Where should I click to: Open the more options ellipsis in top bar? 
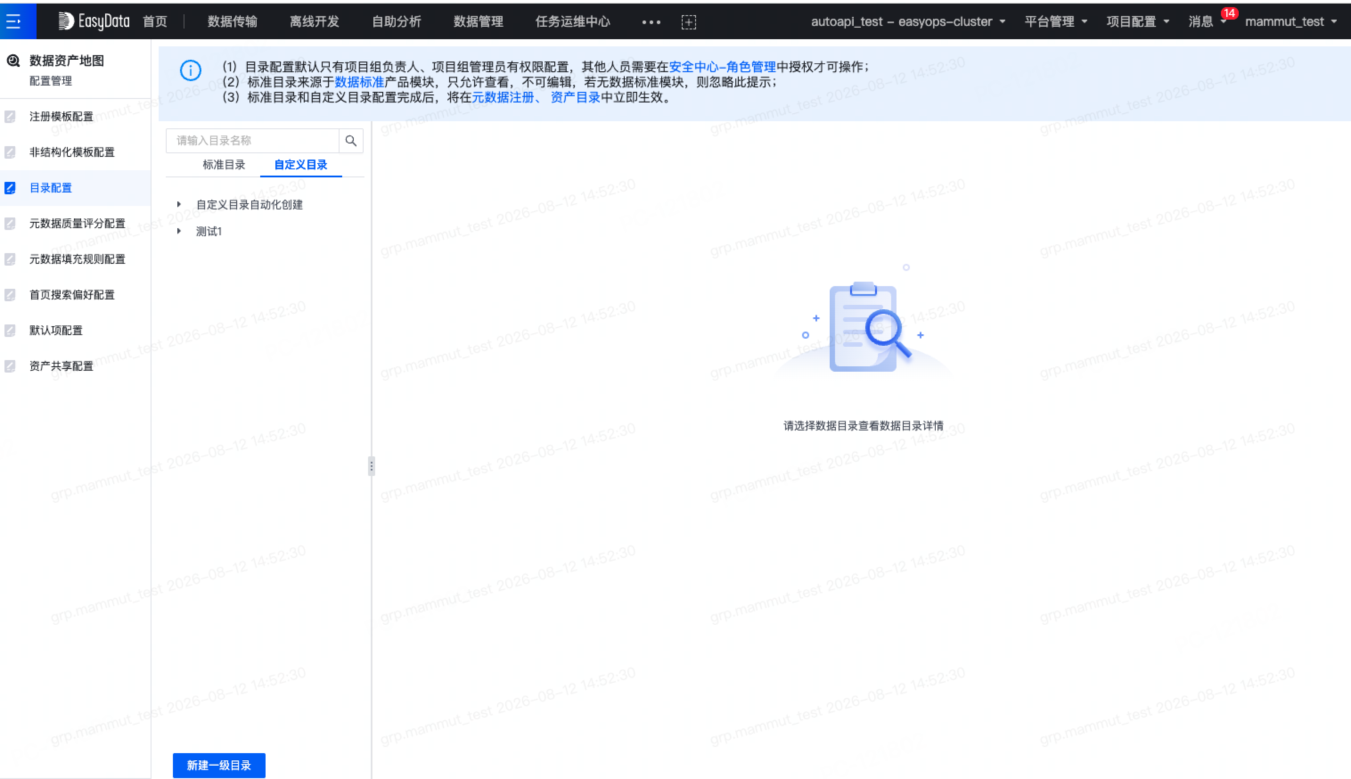tap(651, 22)
